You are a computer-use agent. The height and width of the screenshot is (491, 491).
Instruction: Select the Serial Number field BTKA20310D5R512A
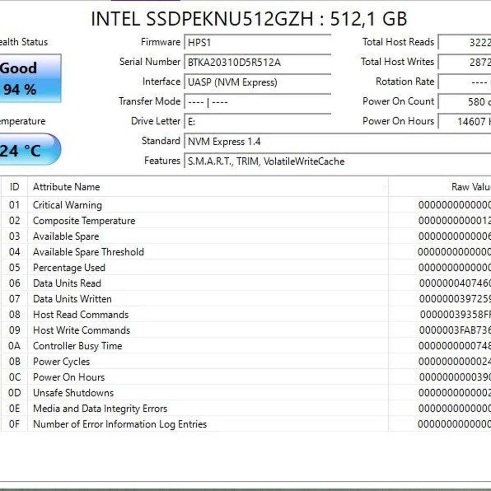click(257, 62)
